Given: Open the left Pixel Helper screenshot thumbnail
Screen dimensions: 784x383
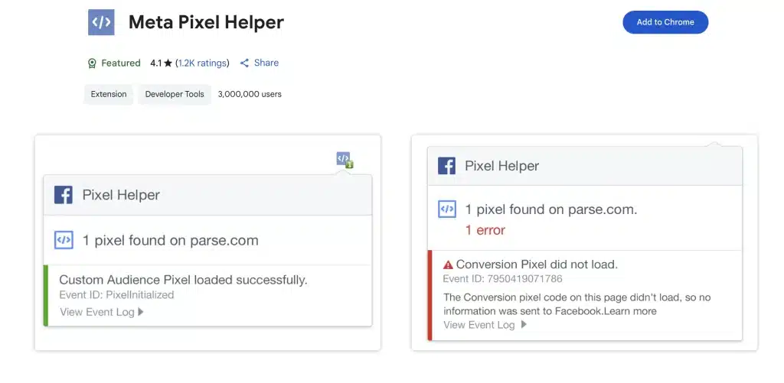Looking at the screenshot, I should tap(207, 243).
